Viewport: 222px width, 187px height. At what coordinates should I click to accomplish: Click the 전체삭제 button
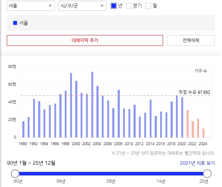[191, 40]
